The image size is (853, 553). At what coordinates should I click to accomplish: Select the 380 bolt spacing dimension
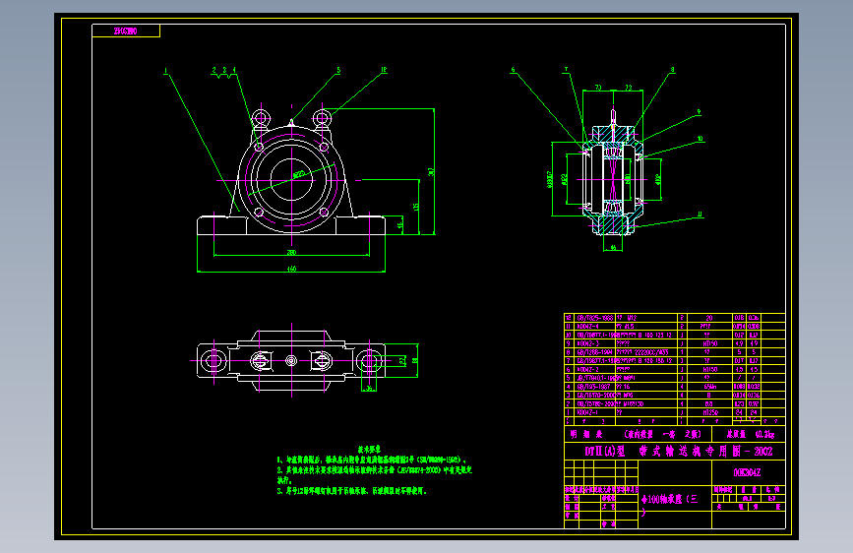pyautogui.click(x=291, y=253)
